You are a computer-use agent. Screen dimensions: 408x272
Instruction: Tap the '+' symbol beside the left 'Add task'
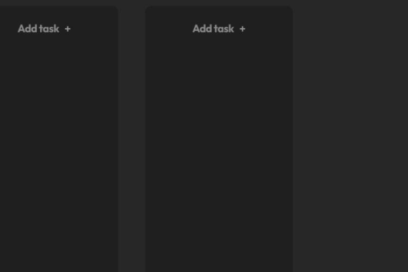click(x=67, y=29)
